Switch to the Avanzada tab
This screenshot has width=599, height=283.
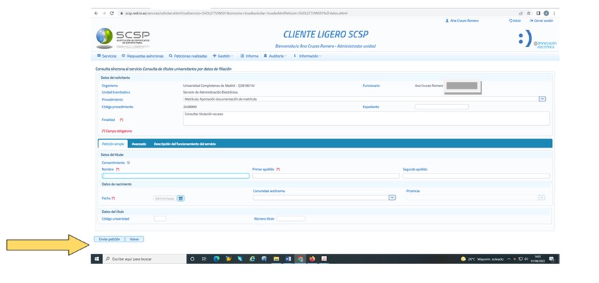(x=139, y=144)
